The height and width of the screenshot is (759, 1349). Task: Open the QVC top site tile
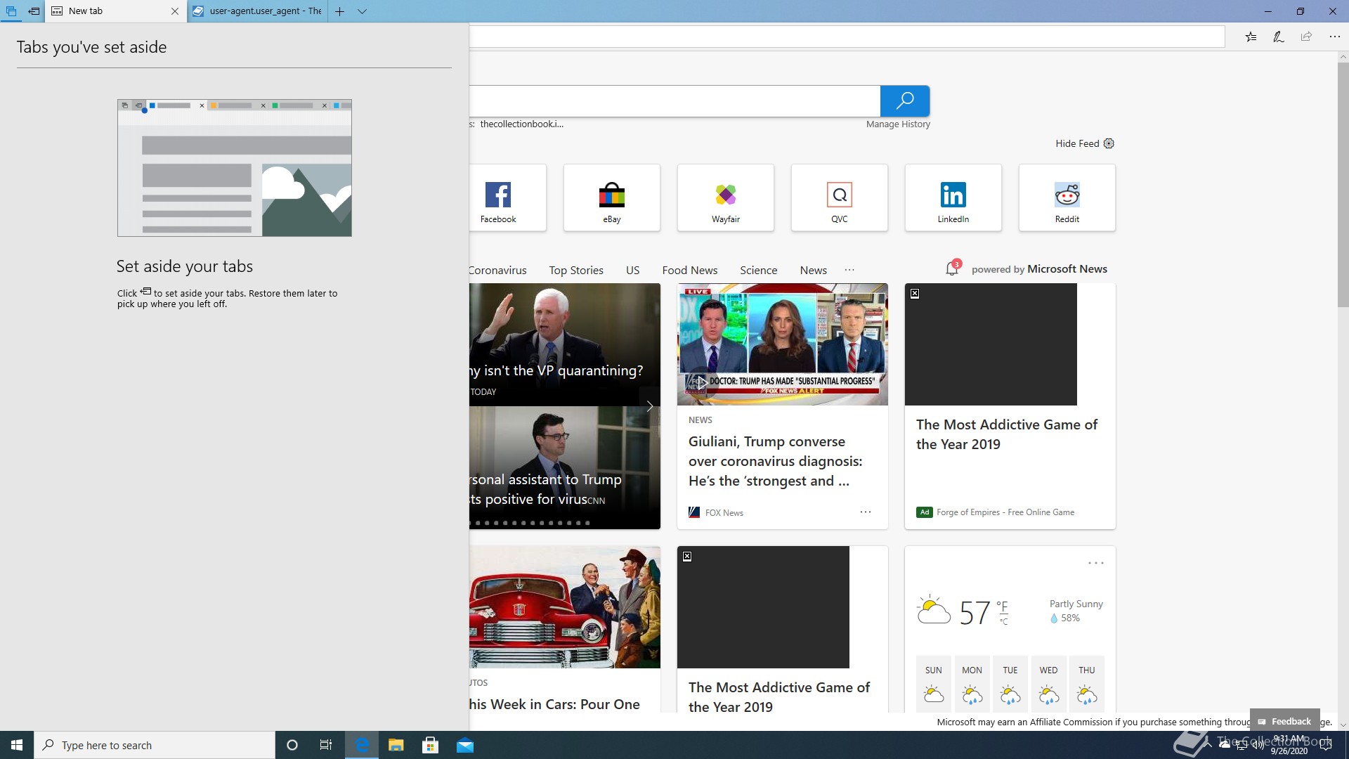tap(840, 197)
